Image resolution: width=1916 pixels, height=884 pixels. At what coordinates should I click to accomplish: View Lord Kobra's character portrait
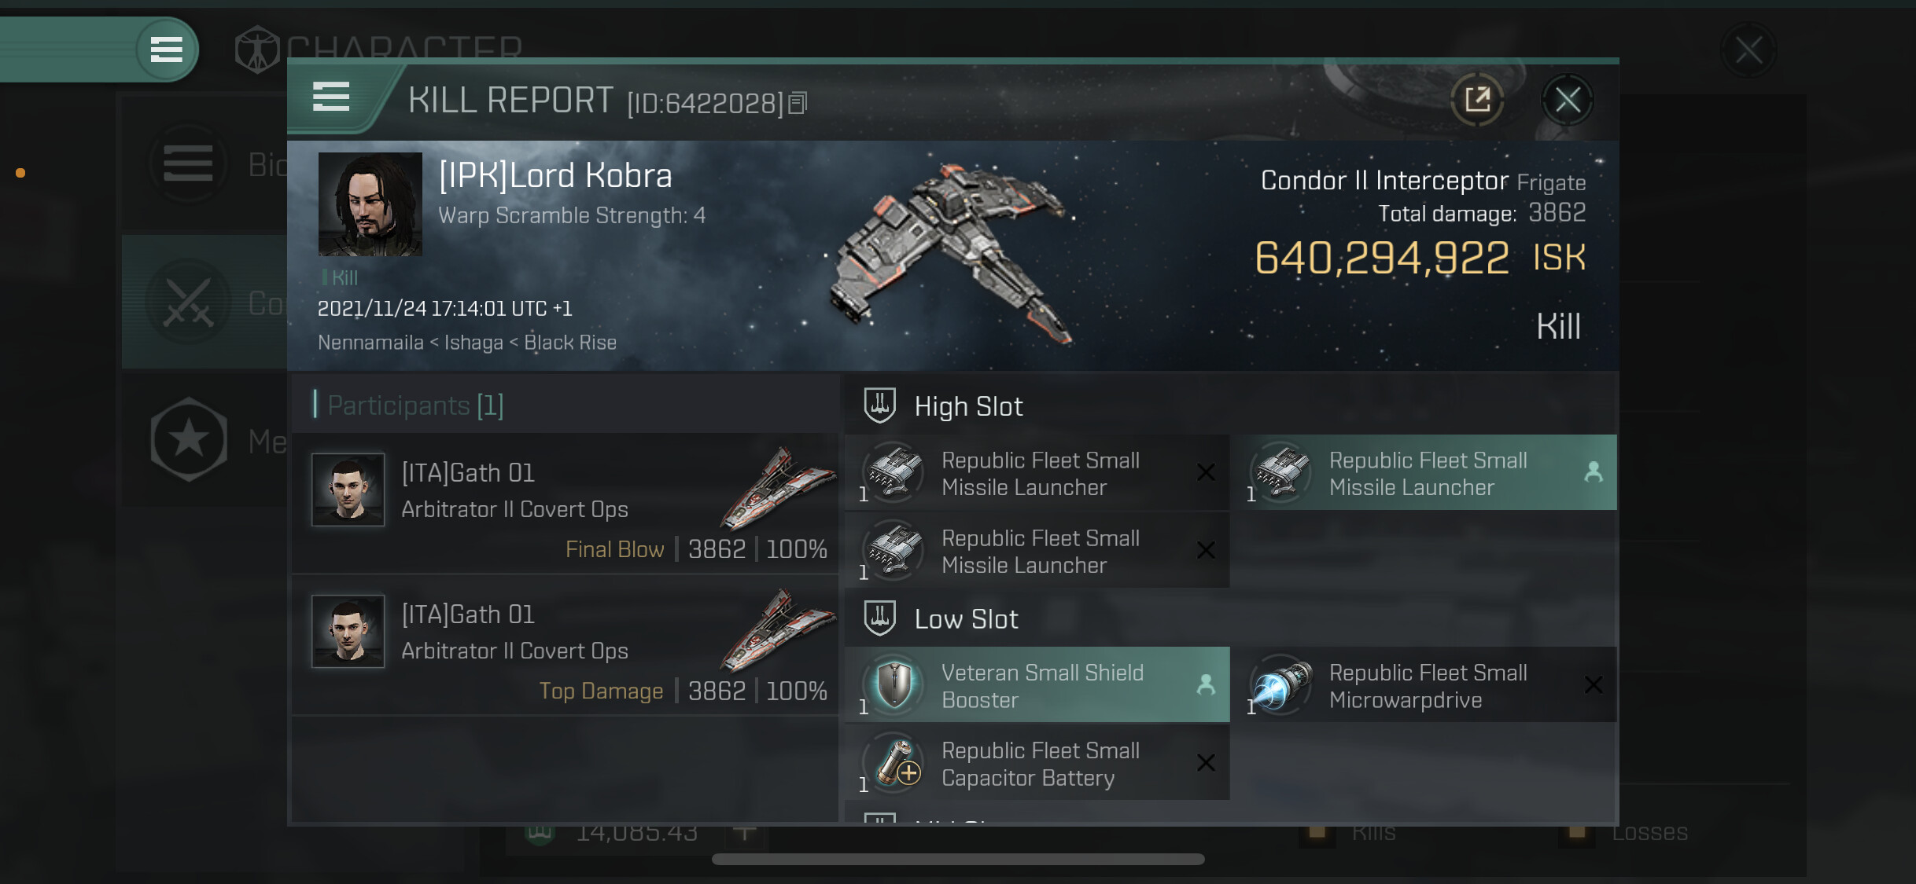pos(370,204)
